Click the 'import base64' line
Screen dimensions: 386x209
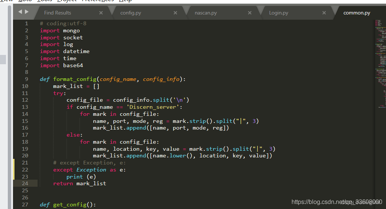pos(61,65)
